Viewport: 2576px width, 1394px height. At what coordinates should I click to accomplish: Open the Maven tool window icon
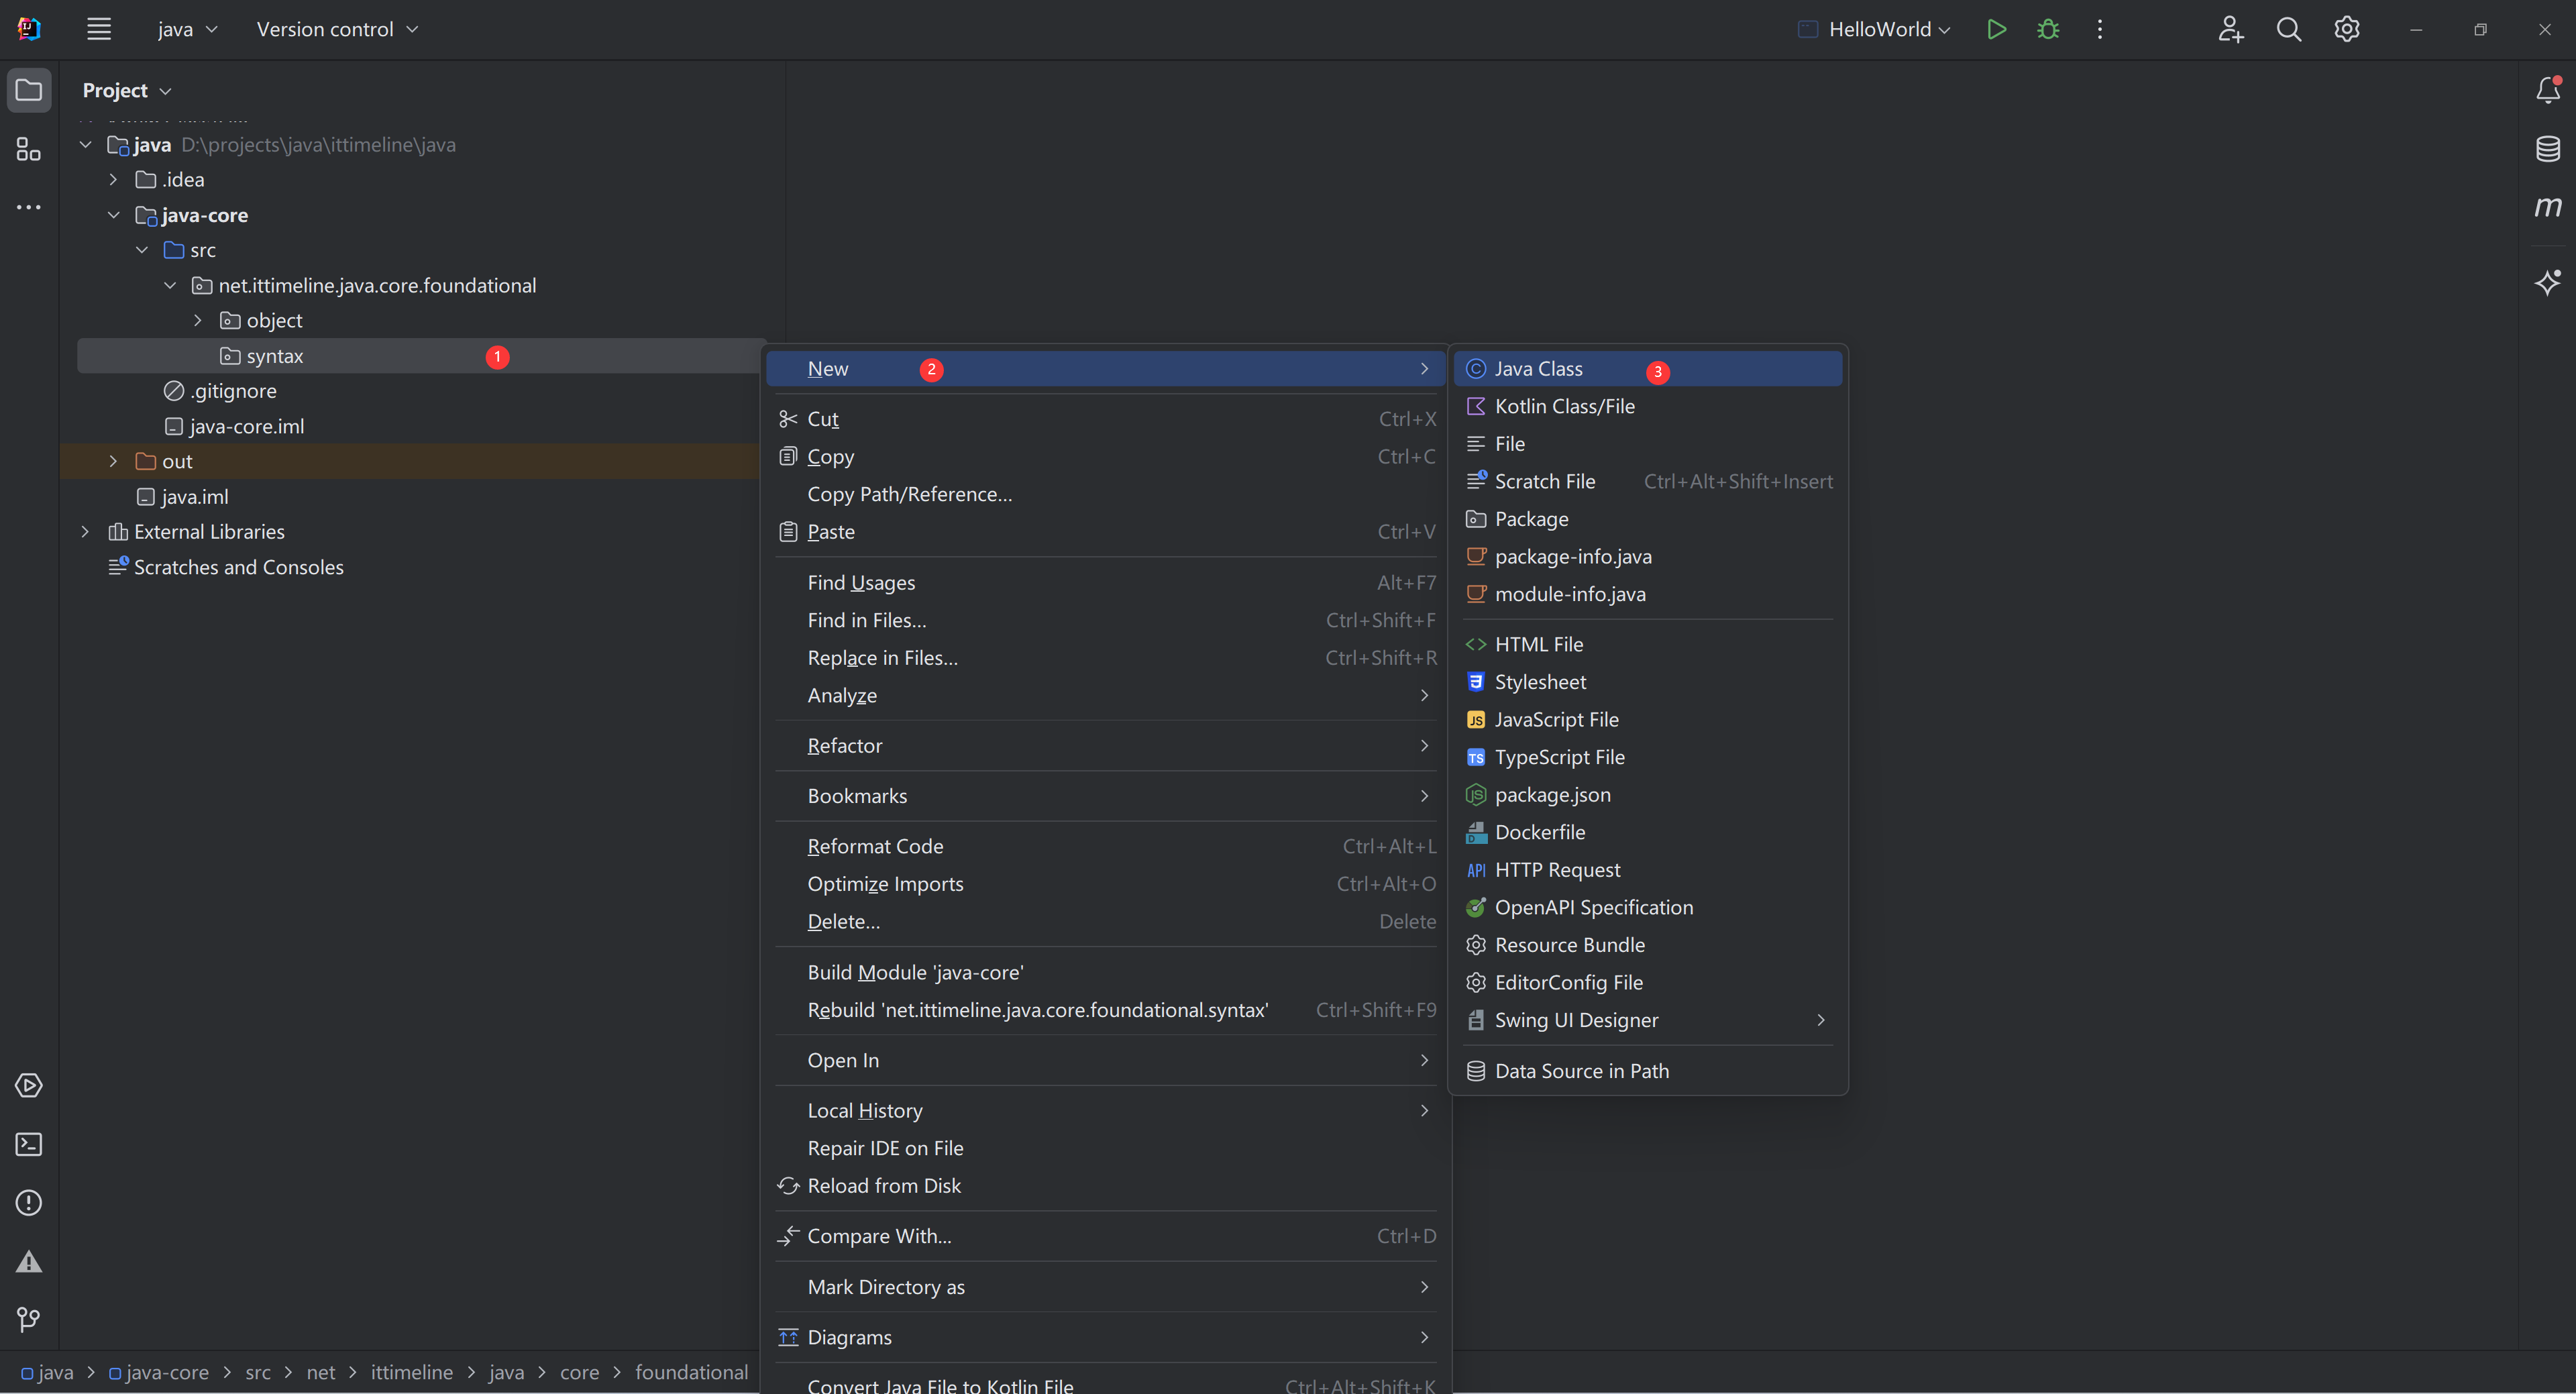click(2548, 207)
